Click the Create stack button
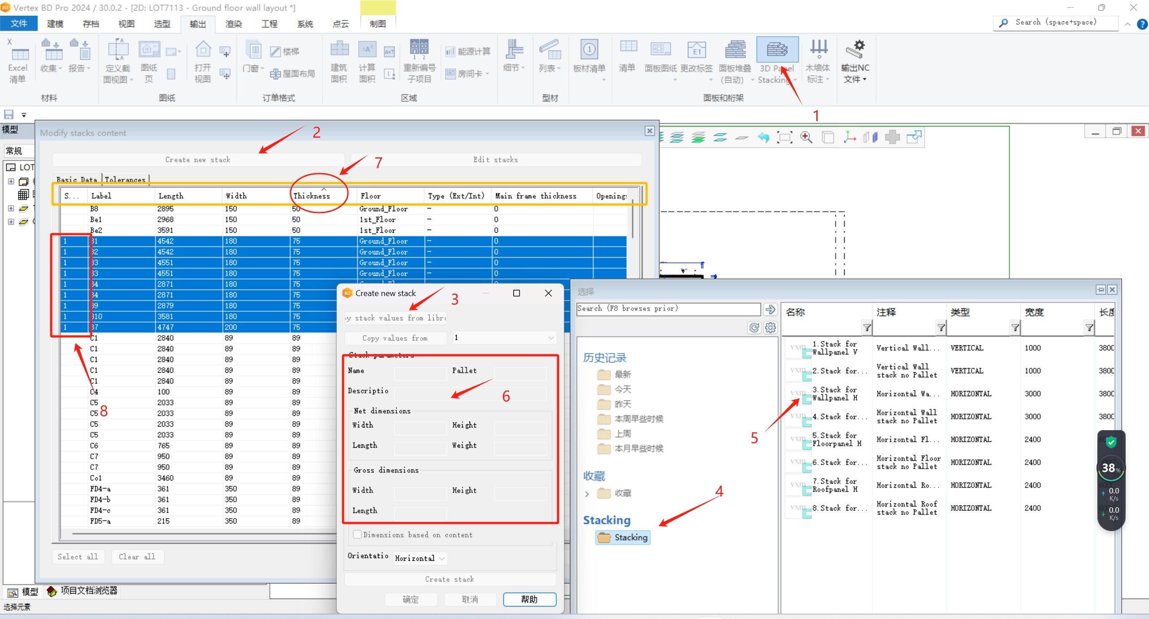Image resolution: width=1149 pixels, height=619 pixels. pos(450,579)
